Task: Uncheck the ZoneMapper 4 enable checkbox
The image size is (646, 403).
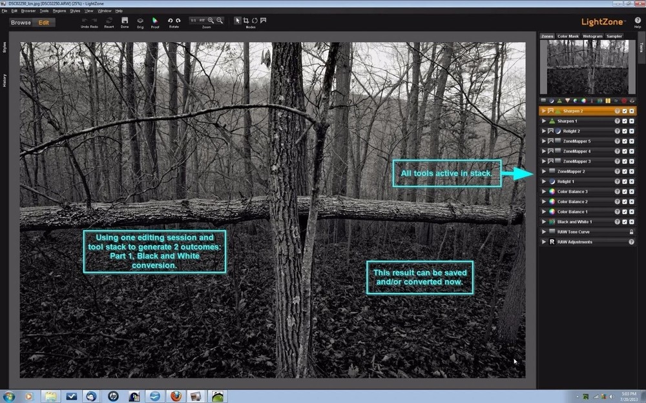Action: click(624, 151)
